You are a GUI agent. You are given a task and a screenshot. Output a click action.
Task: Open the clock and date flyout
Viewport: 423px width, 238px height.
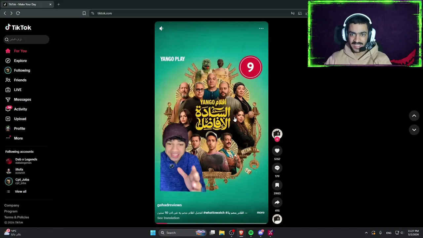413,233
